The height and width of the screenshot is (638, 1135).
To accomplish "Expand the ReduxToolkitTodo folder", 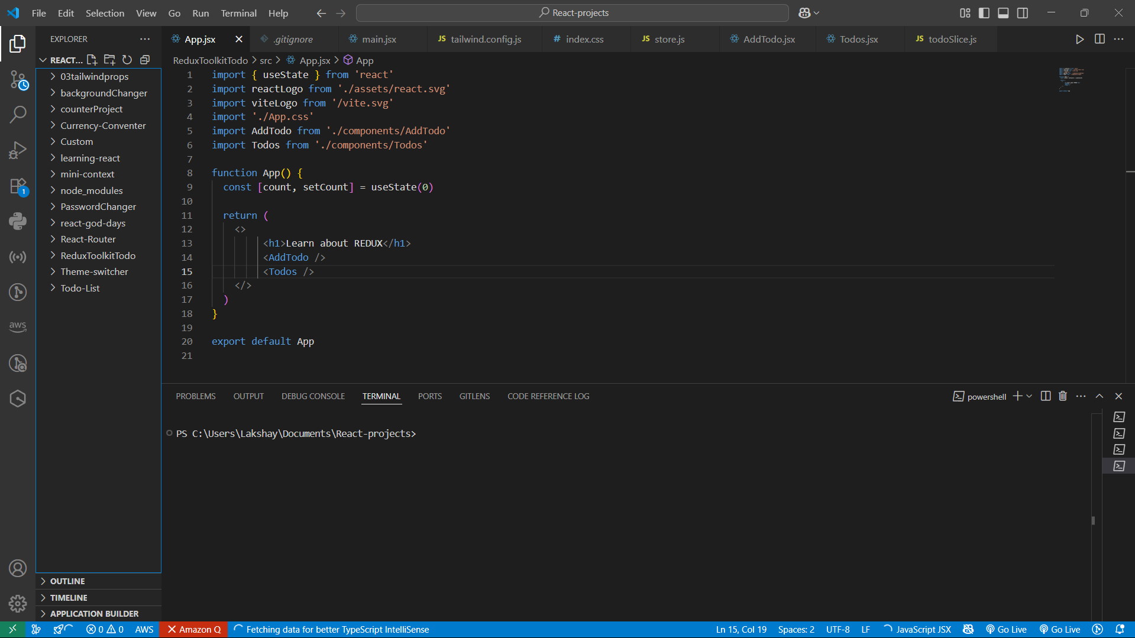I will (x=98, y=255).
